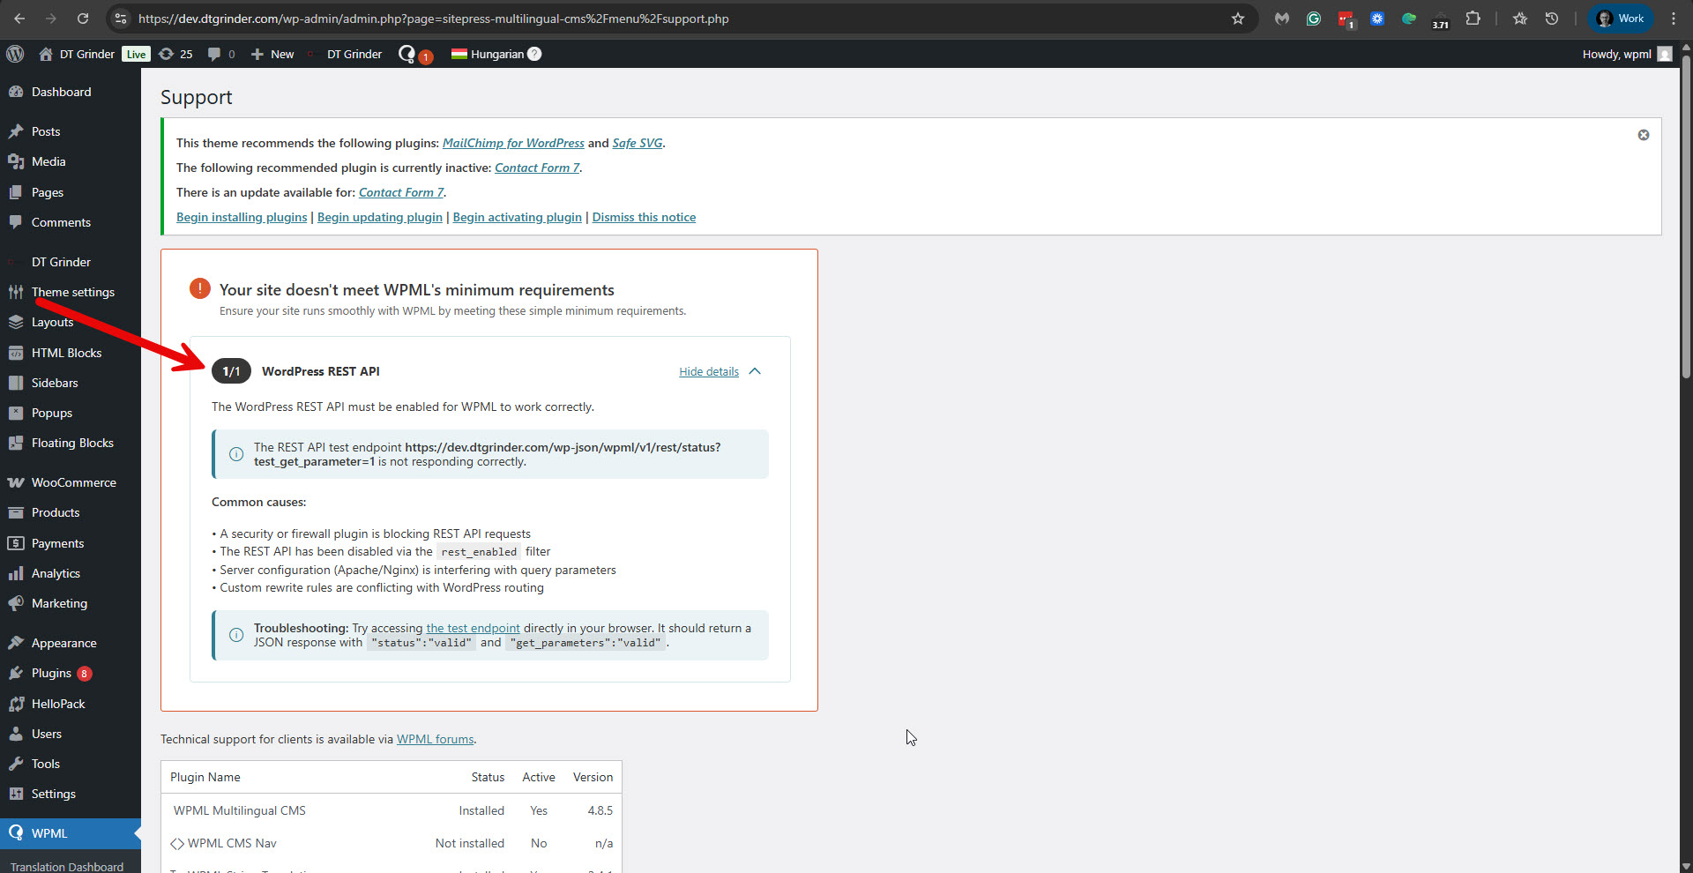Open the Work profile button

point(1621,19)
